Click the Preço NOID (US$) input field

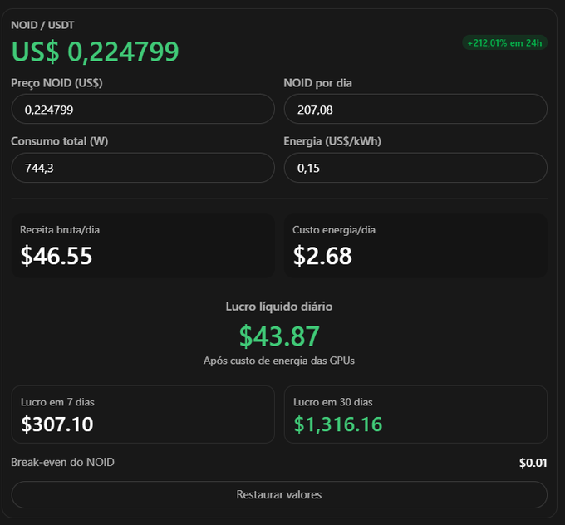[143, 109]
